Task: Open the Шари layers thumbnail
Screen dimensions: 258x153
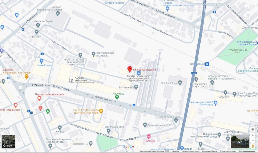Action: click(x=9, y=142)
